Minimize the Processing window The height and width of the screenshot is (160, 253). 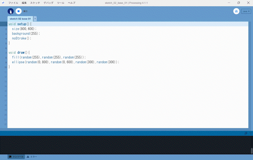(x=229, y=3)
